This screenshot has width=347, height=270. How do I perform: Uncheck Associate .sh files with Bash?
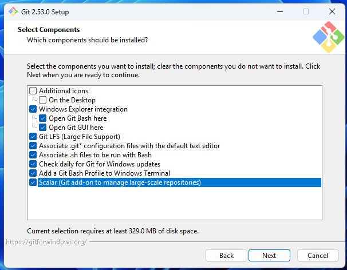(x=33, y=155)
